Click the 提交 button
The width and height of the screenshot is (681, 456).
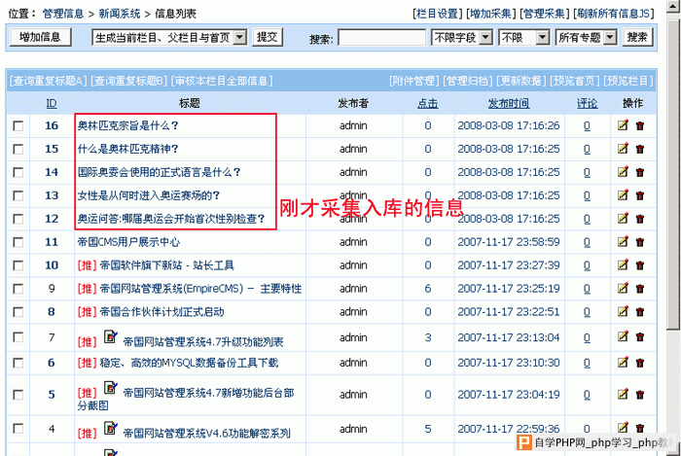(x=268, y=37)
